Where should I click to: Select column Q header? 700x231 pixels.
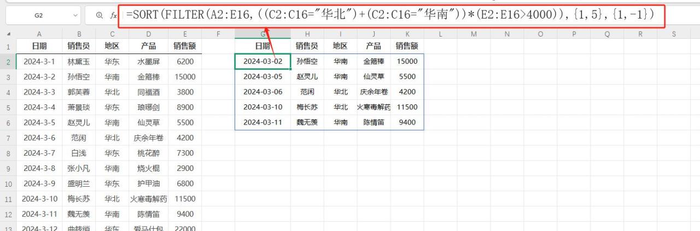tap(607, 34)
